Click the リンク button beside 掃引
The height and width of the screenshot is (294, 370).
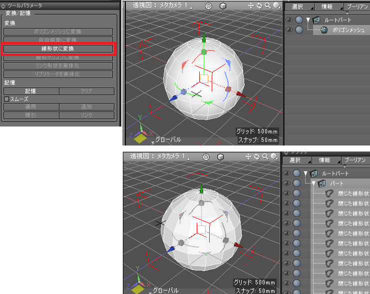(x=86, y=115)
